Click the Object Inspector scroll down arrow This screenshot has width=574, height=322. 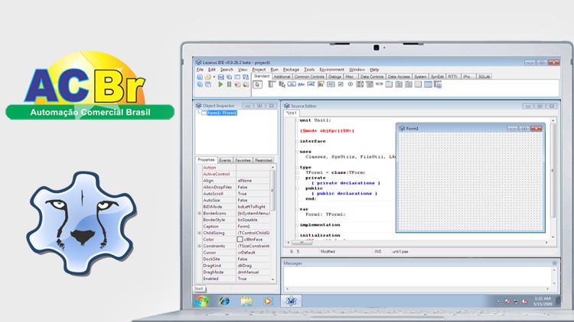(x=272, y=279)
